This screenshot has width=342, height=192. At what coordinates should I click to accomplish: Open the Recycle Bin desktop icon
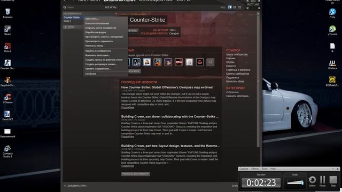point(7,13)
